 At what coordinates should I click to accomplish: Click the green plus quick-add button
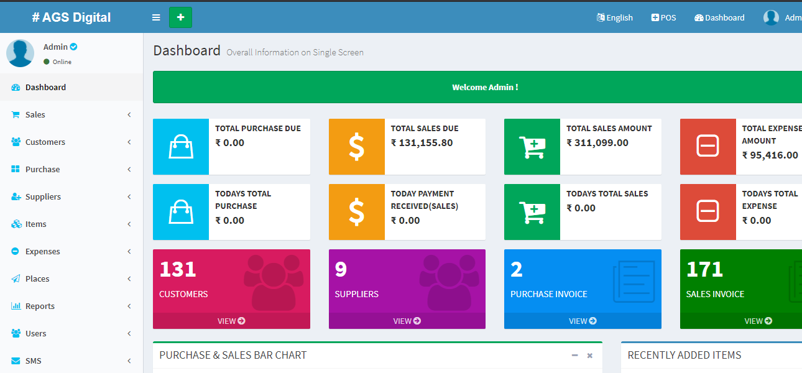[x=180, y=17]
